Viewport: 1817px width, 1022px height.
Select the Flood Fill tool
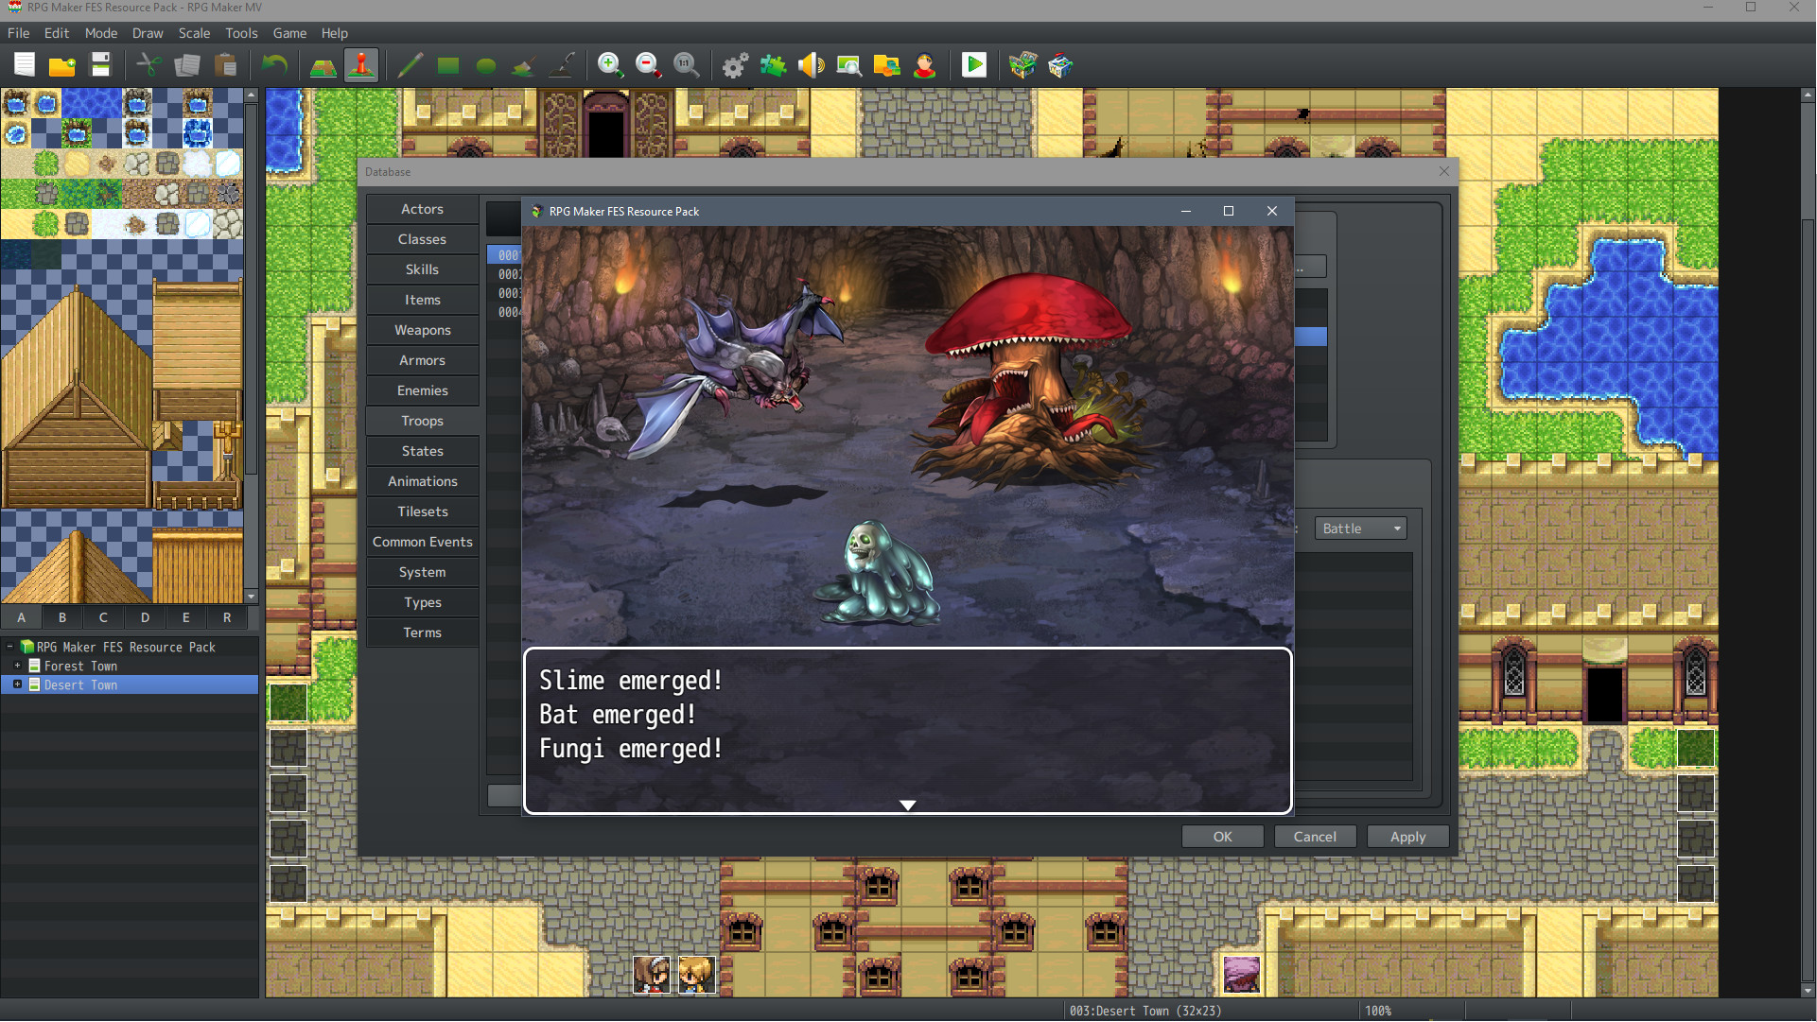point(523,65)
